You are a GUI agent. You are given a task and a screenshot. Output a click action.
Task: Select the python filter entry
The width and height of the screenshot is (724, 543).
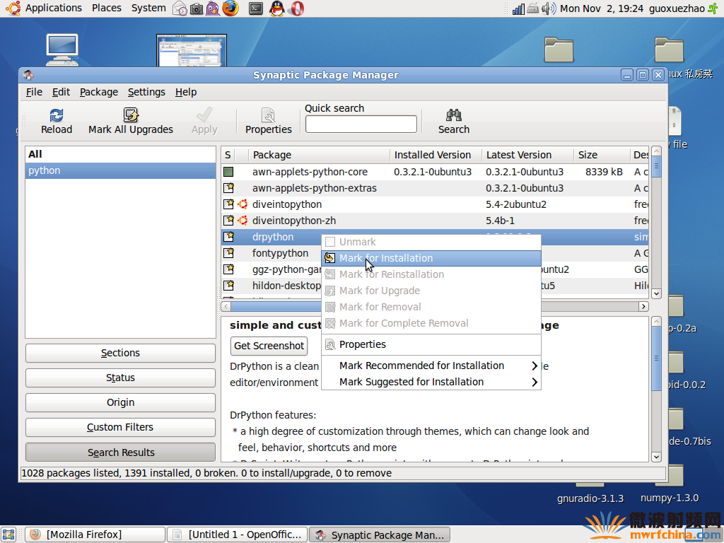pyautogui.click(x=120, y=170)
